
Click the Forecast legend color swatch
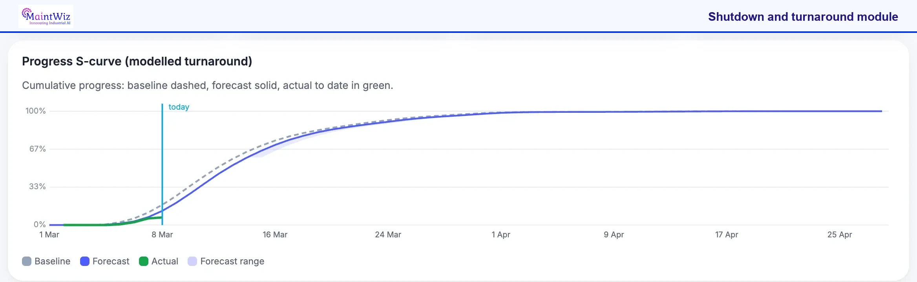(85, 261)
